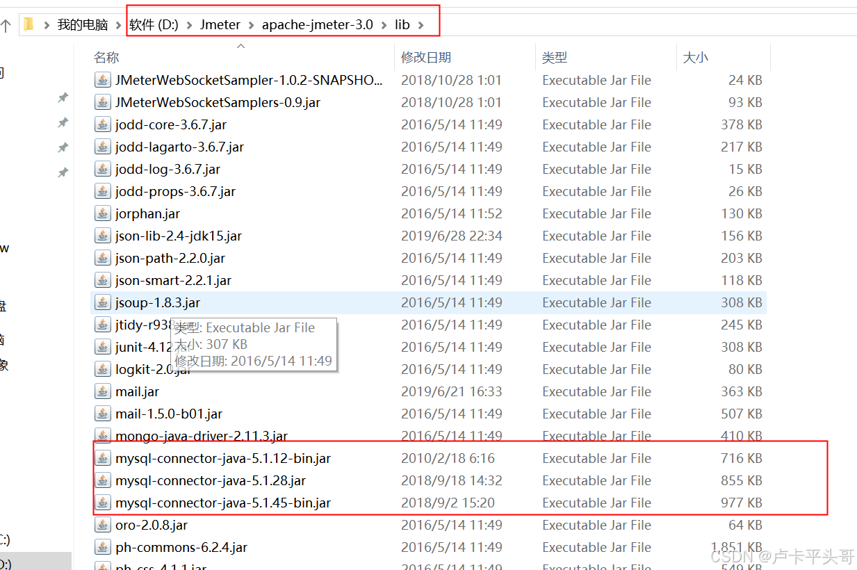Select the file mail-1.5.0-b01.jar
The width and height of the screenshot is (857, 570).
tap(169, 414)
